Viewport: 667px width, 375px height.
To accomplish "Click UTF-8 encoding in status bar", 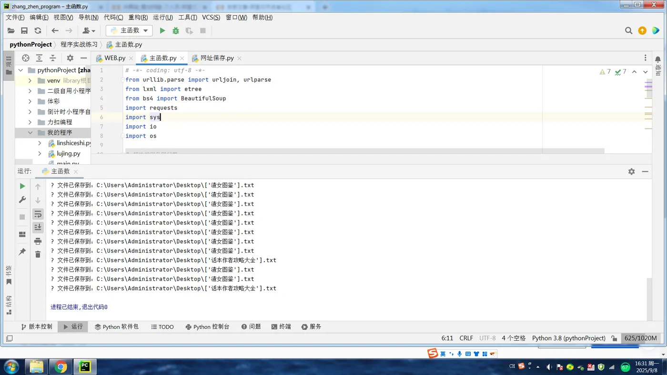I will click(487, 338).
